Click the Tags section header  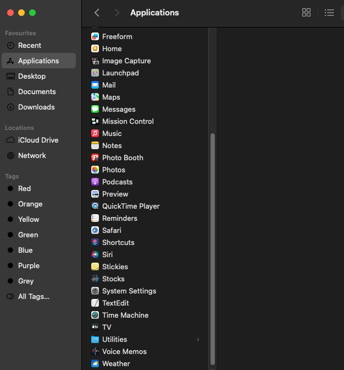click(12, 176)
